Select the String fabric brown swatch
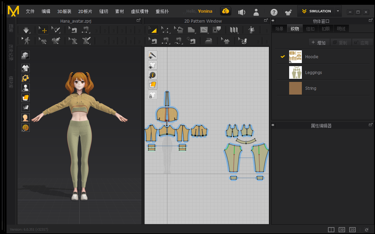Viewport: 375px width, 234px height. [x=295, y=88]
